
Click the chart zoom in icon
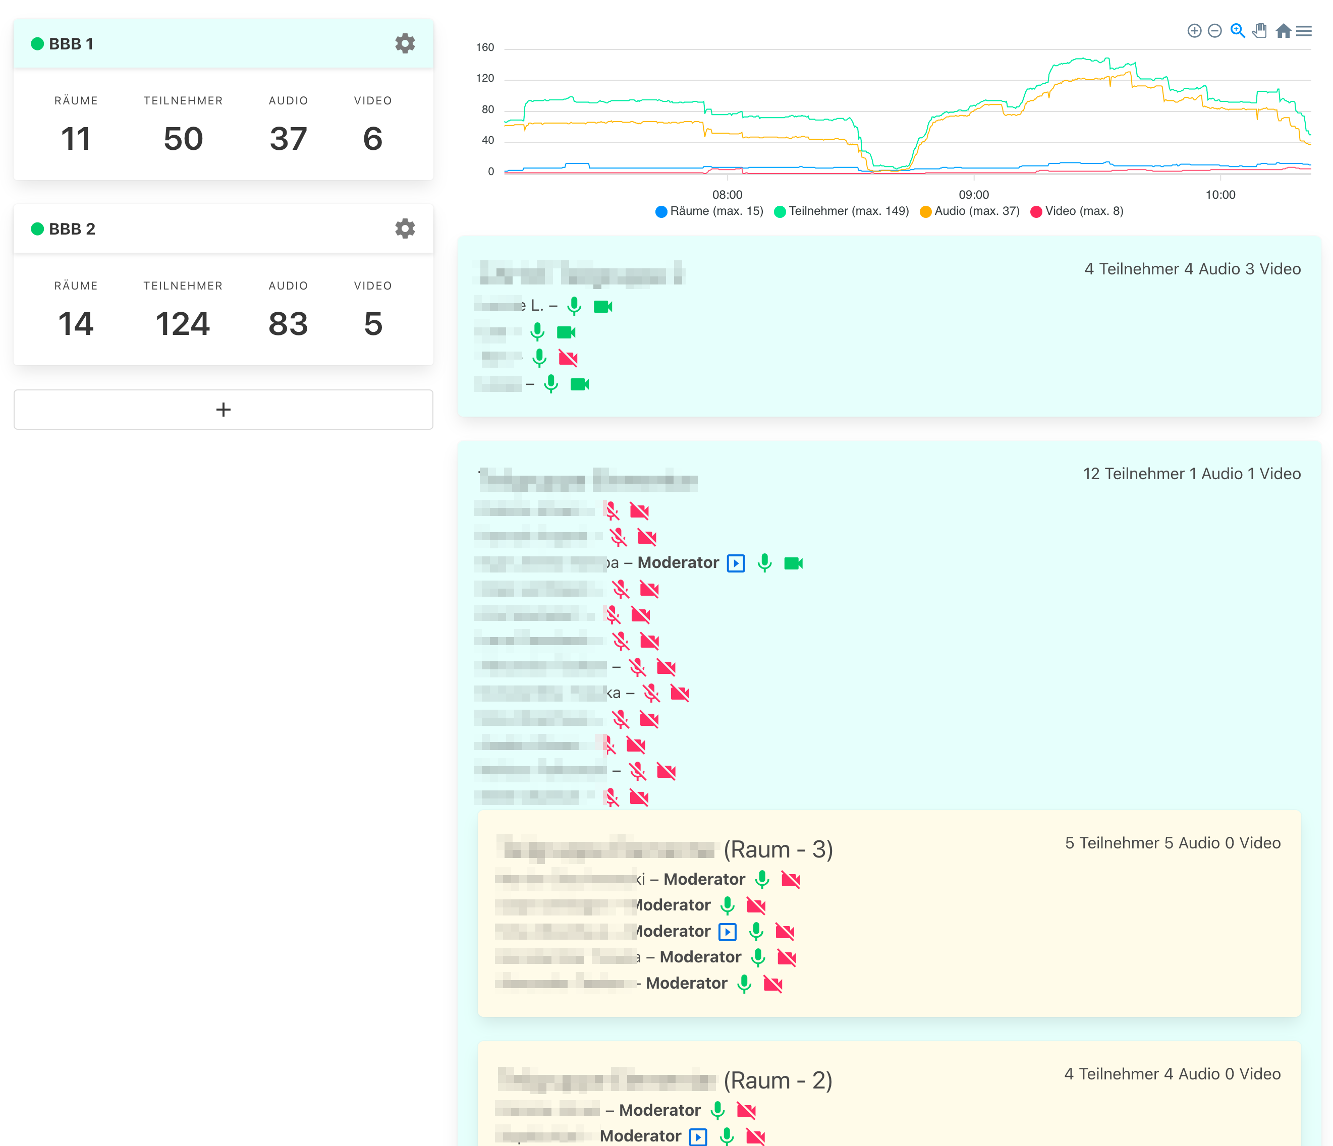[1194, 31]
